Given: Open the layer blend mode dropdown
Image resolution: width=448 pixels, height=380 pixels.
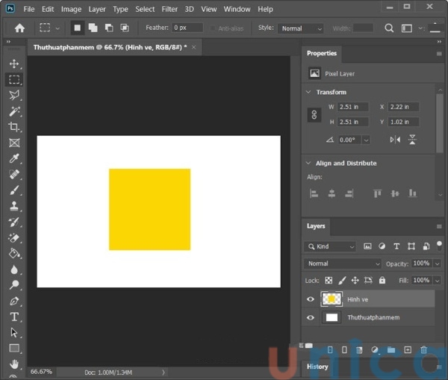Looking at the screenshot, I should 343,264.
